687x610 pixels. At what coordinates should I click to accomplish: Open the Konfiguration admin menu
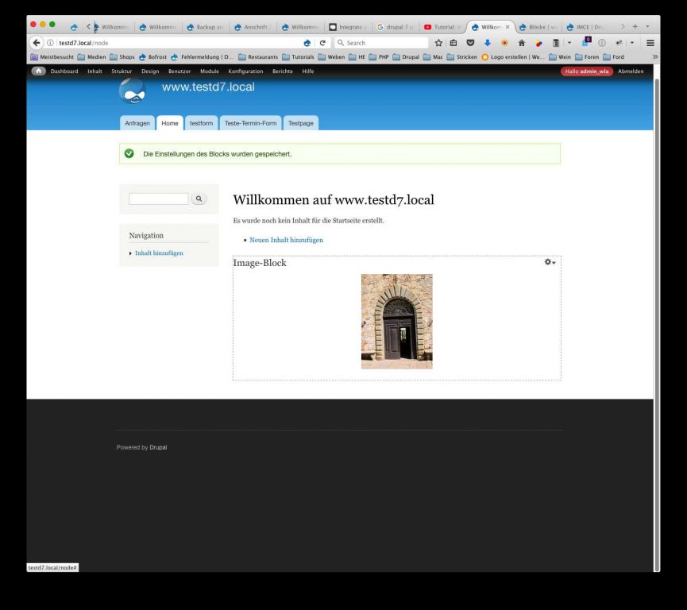tap(245, 71)
